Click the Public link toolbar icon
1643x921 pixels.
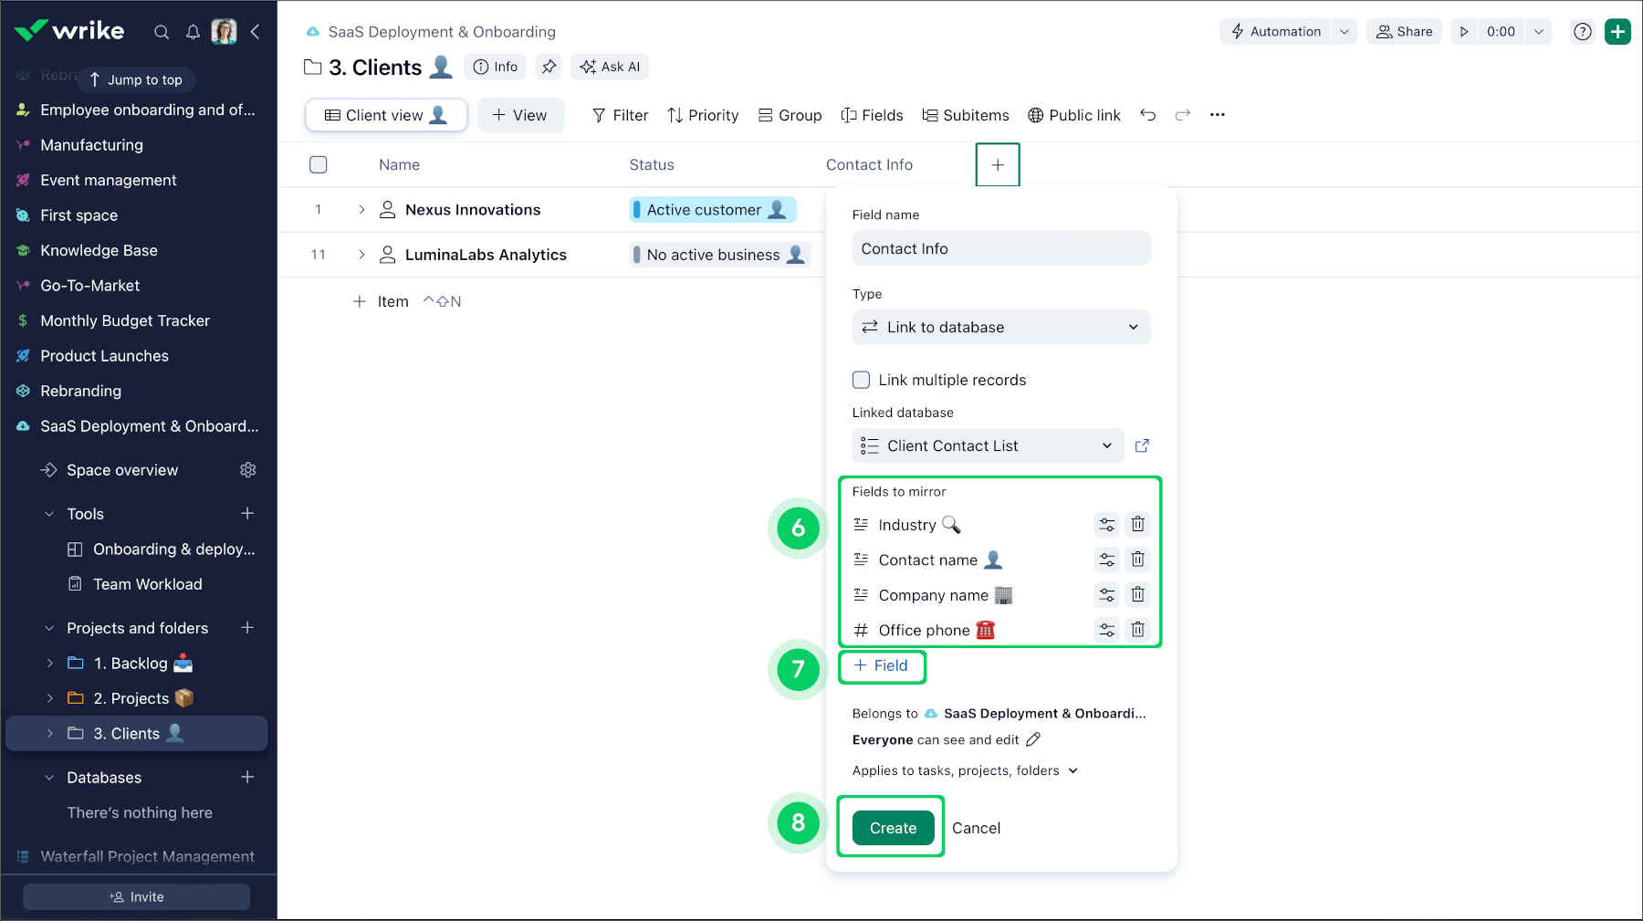[x=1074, y=115]
